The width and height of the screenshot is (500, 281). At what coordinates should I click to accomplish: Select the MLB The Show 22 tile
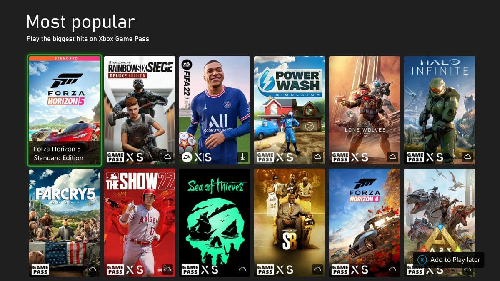pyautogui.click(x=140, y=223)
